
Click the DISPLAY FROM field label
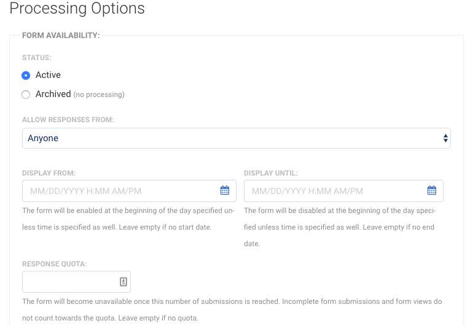[49, 173]
